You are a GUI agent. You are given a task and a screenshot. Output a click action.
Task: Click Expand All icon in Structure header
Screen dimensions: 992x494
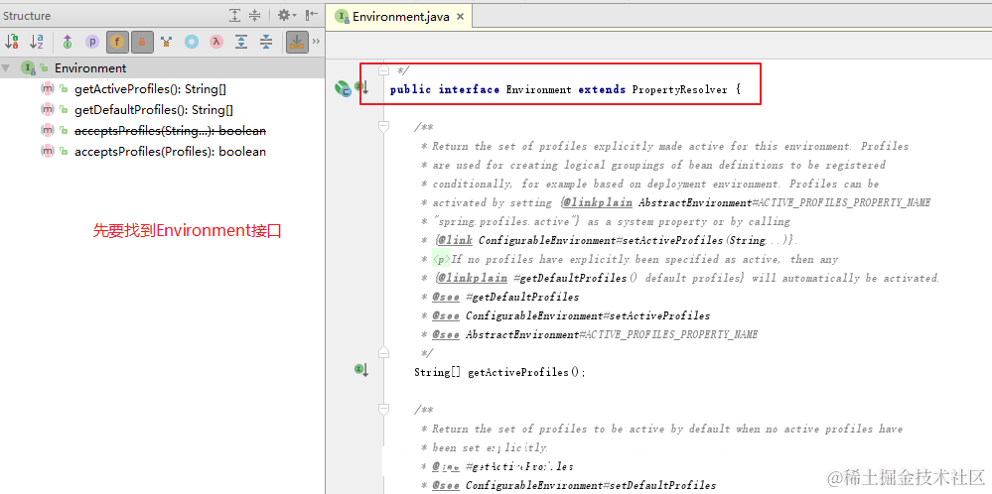[234, 15]
